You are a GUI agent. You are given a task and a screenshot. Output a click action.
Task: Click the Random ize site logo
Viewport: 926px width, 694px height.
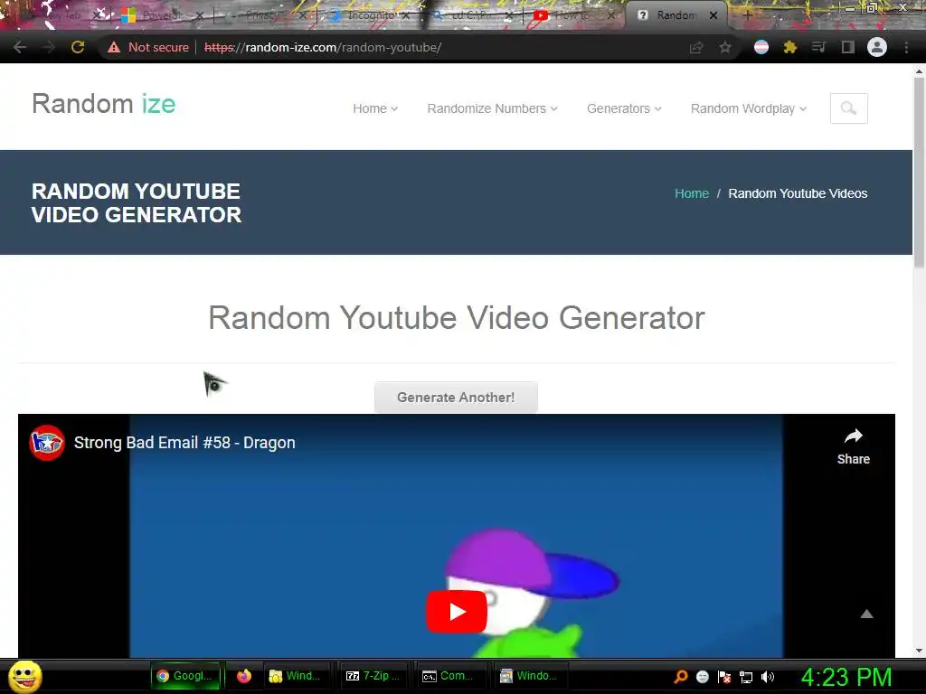104,103
